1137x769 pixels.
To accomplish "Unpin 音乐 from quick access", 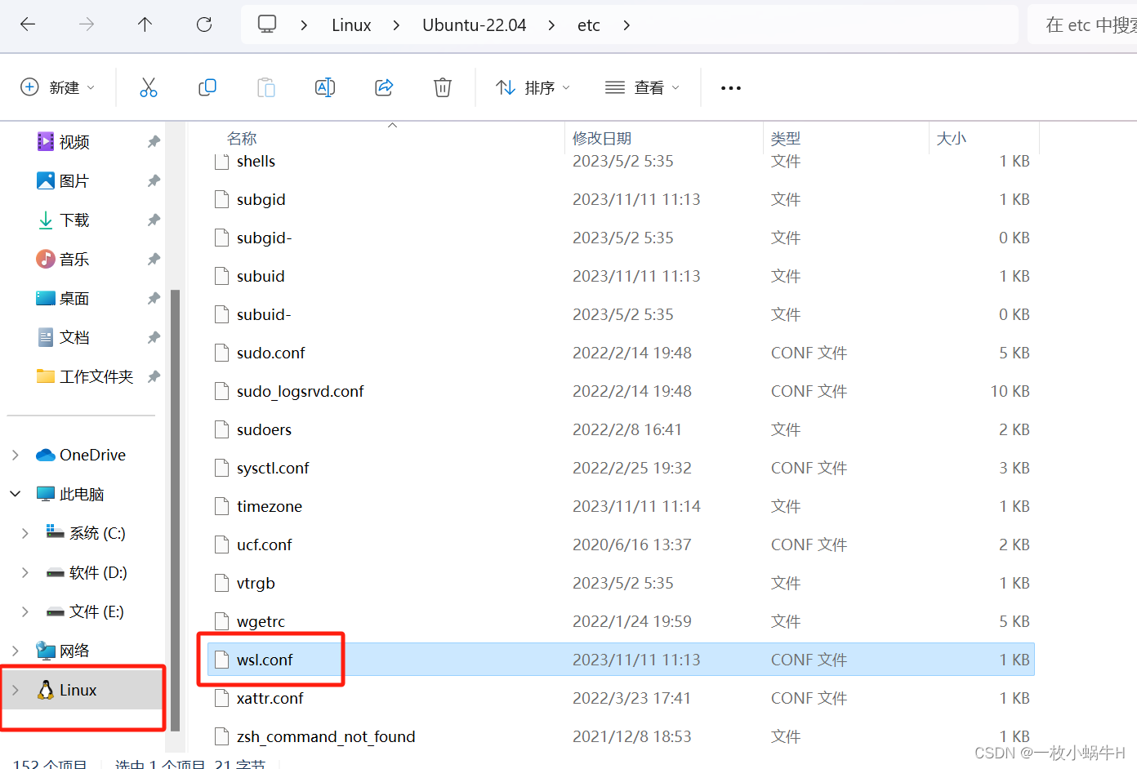I will click(154, 260).
